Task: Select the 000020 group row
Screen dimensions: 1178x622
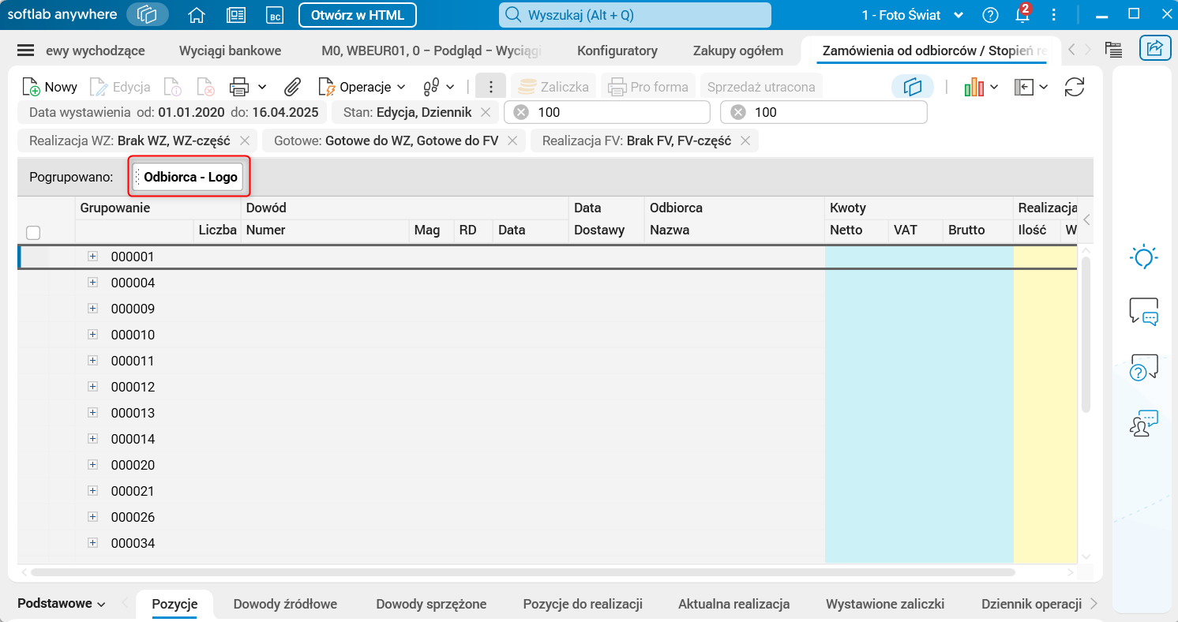Action: coord(547,465)
